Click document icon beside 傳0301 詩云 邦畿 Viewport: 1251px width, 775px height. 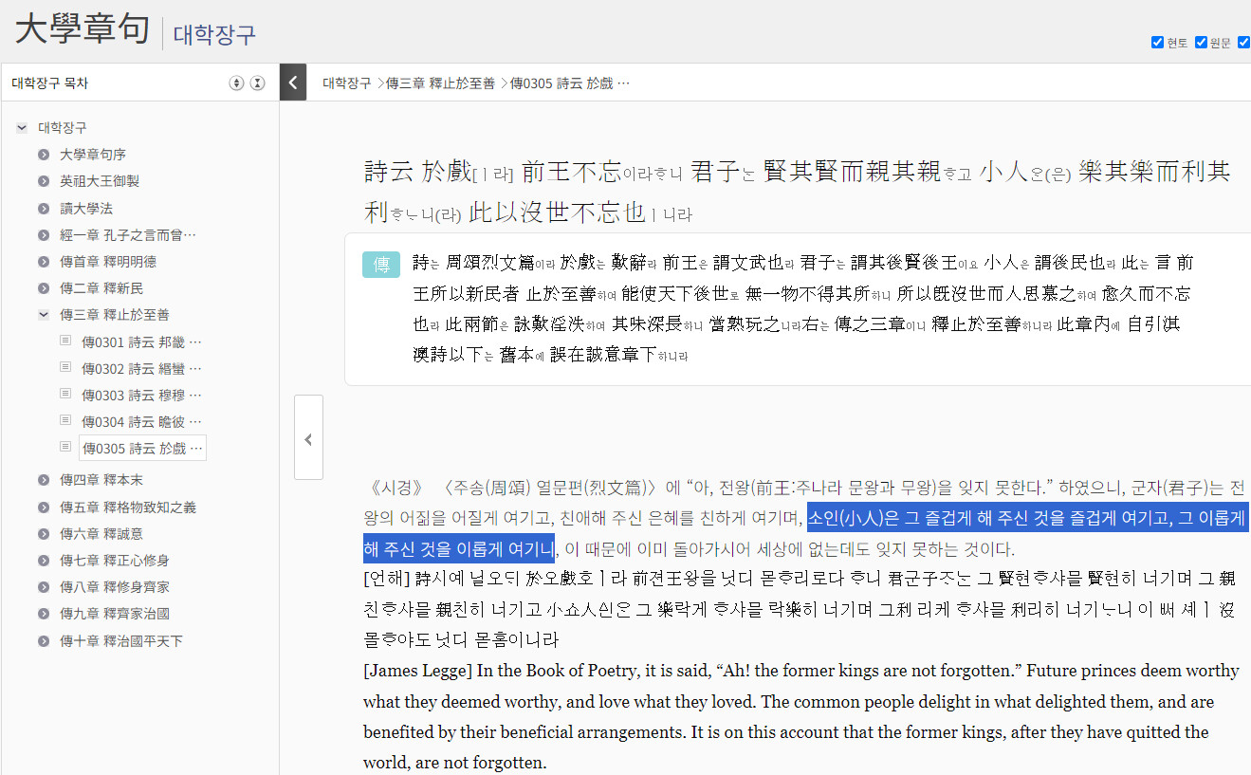point(65,341)
